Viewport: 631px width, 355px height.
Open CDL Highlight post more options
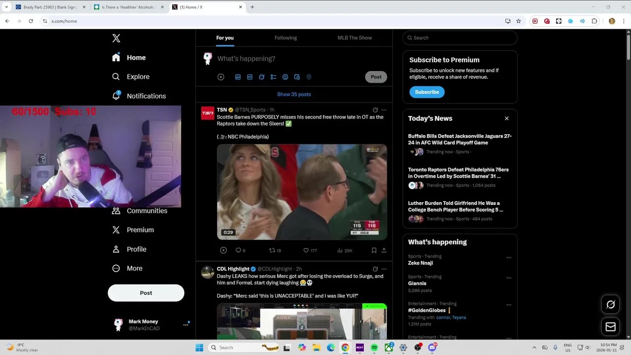click(384, 269)
